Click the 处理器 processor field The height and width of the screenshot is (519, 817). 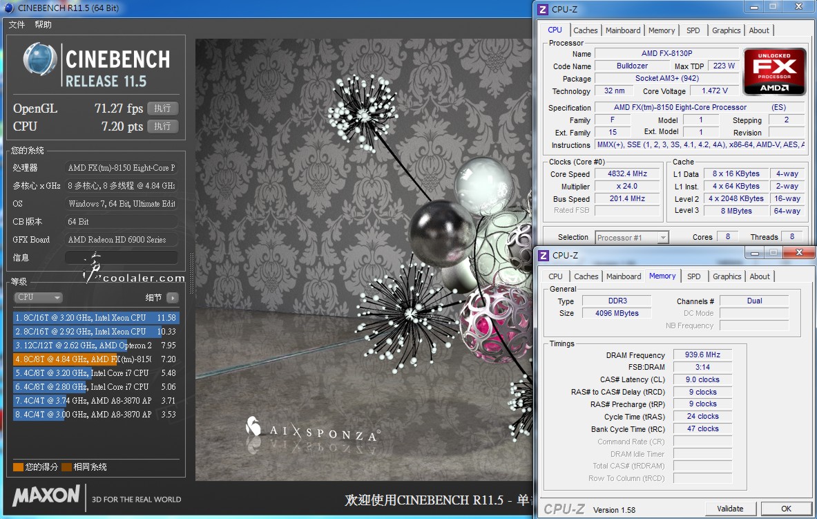coord(122,168)
